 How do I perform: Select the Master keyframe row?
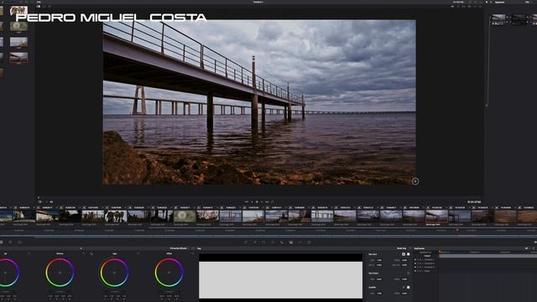point(427,256)
